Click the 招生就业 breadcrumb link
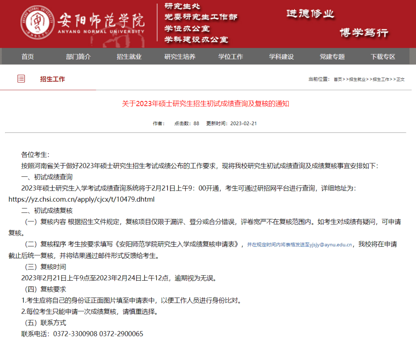 (x=357, y=79)
